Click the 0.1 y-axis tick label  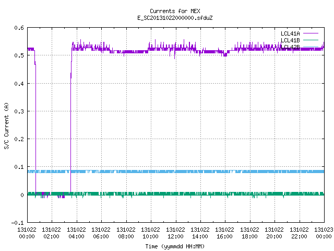click(x=19, y=167)
